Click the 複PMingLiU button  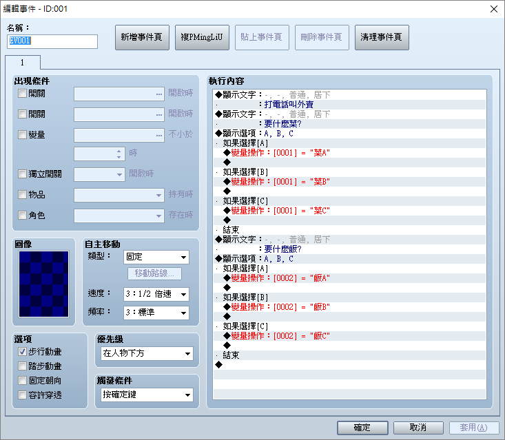coord(202,37)
